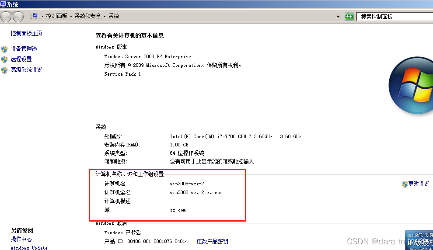The width and height of the screenshot is (433, 250).
Task: Click the 更改设置 link
Action: pyautogui.click(x=419, y=184)
